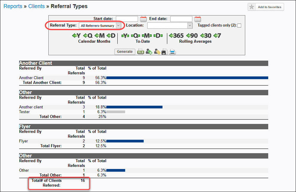Export the report to XLS
296x192 pixels.
(x=141, y=52)
